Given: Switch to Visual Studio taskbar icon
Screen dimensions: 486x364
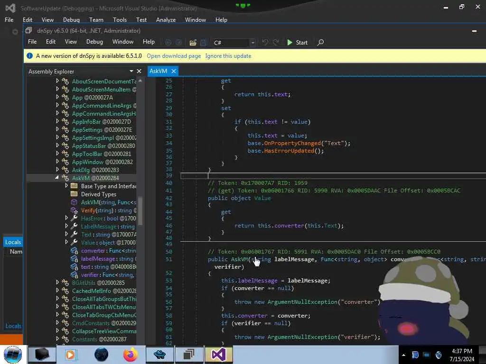Looking at the screenshot, I should (218, 355).
